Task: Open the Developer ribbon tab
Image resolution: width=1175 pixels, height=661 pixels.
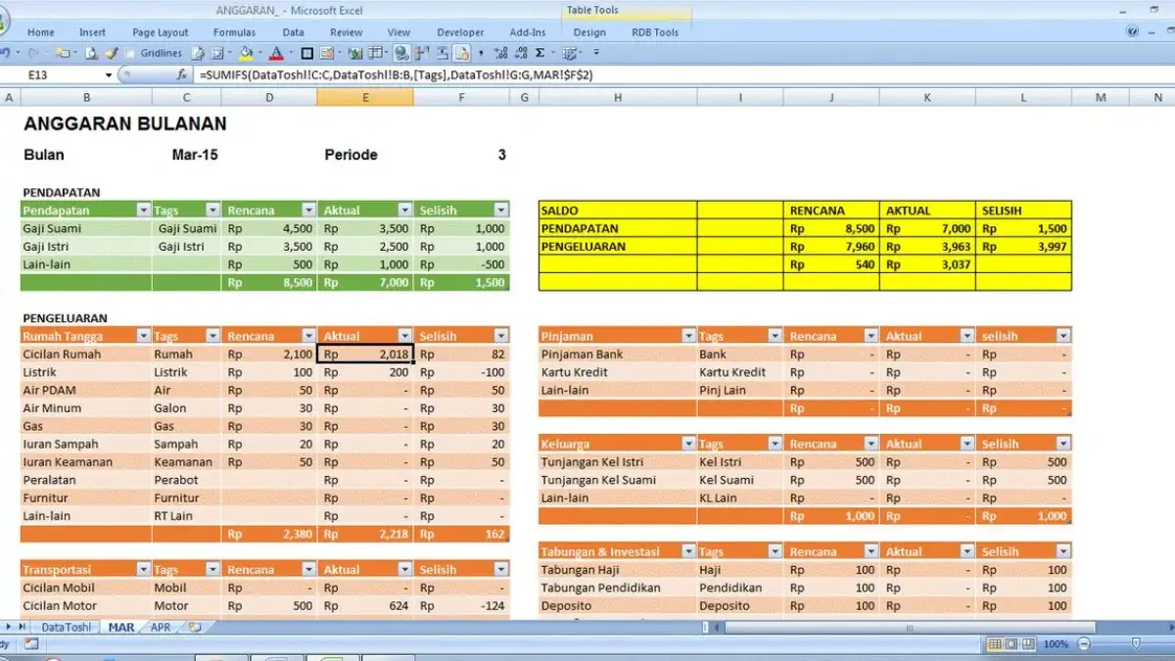Action: click(460, 32)
